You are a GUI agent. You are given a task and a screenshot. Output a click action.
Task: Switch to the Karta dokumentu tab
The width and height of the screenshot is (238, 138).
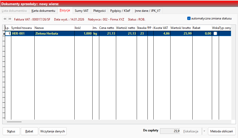point(43,11)
